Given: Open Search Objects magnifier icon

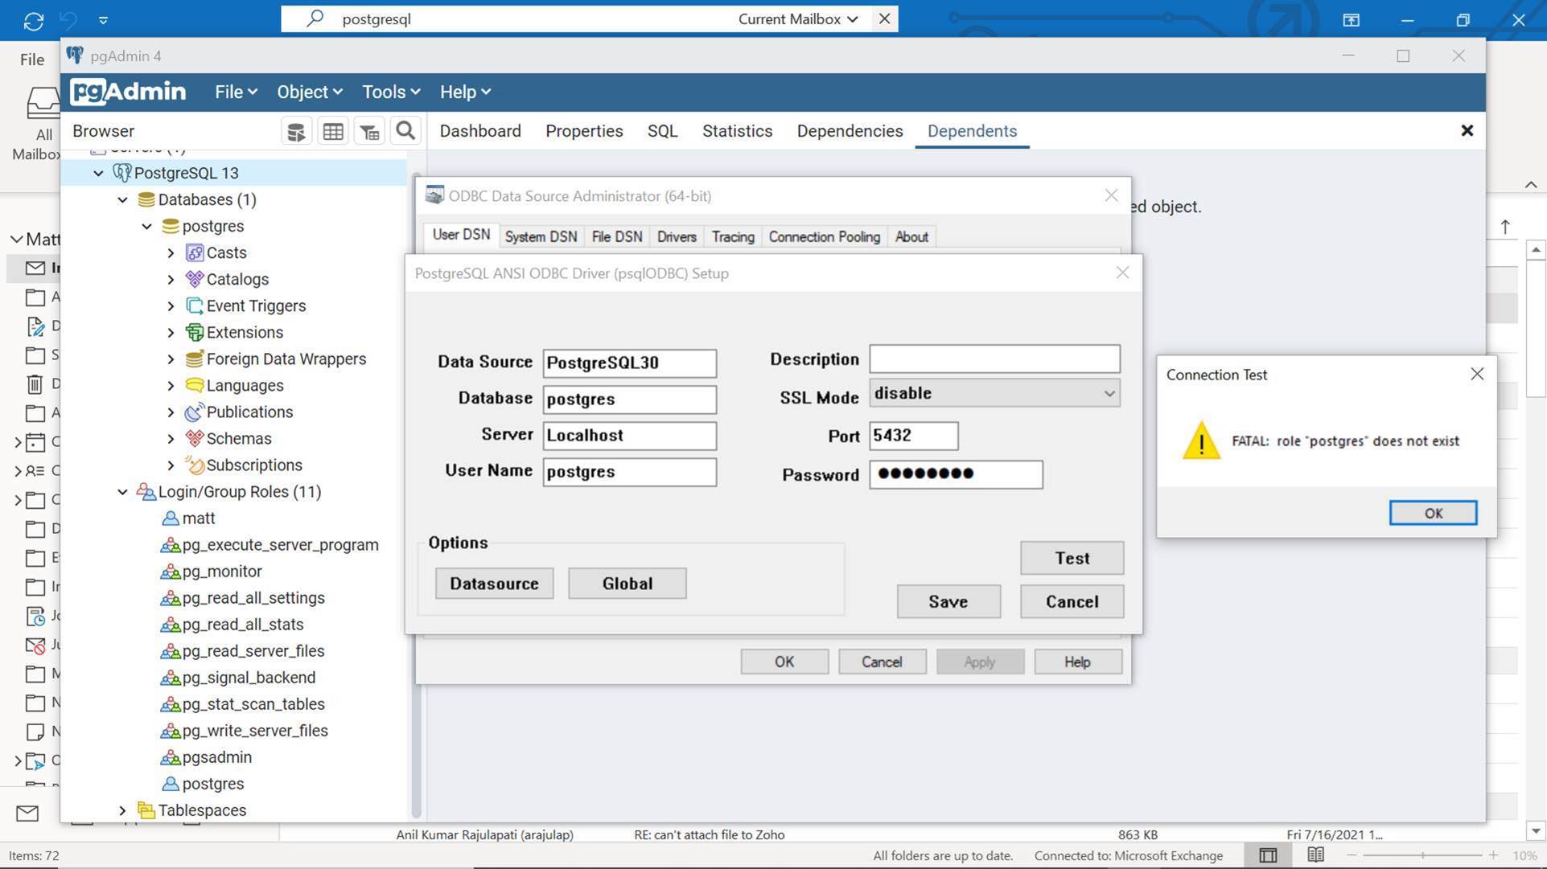Looking at the screenshot, I should pyautogui.click(x=405, y=131).
